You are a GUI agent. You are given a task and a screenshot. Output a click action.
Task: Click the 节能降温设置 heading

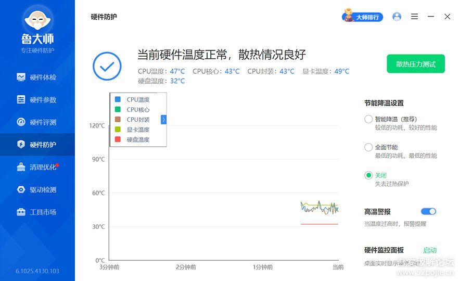pyautogui.click(x=384, y=103)
